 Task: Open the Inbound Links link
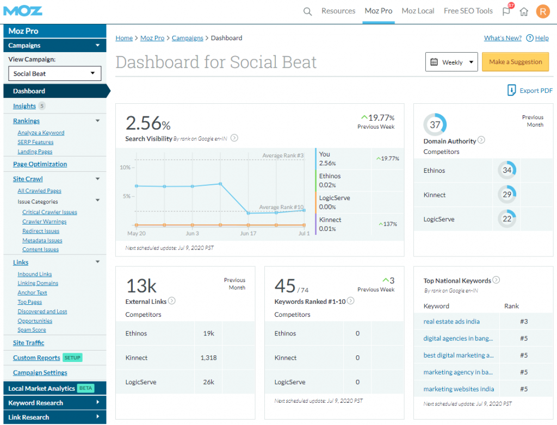point(34,274)
